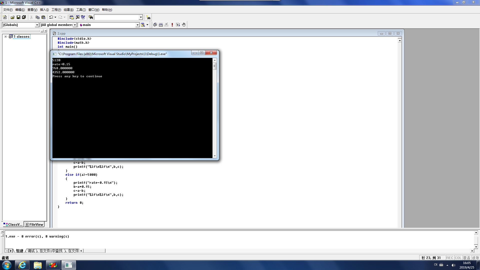Click the Compile icon on build toolbar

(x=155, y=25)
